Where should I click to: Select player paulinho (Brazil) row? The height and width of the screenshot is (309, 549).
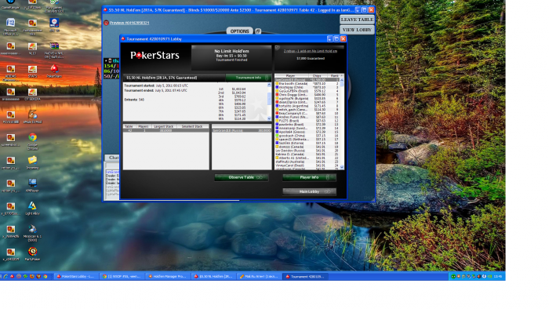[307, 125]
